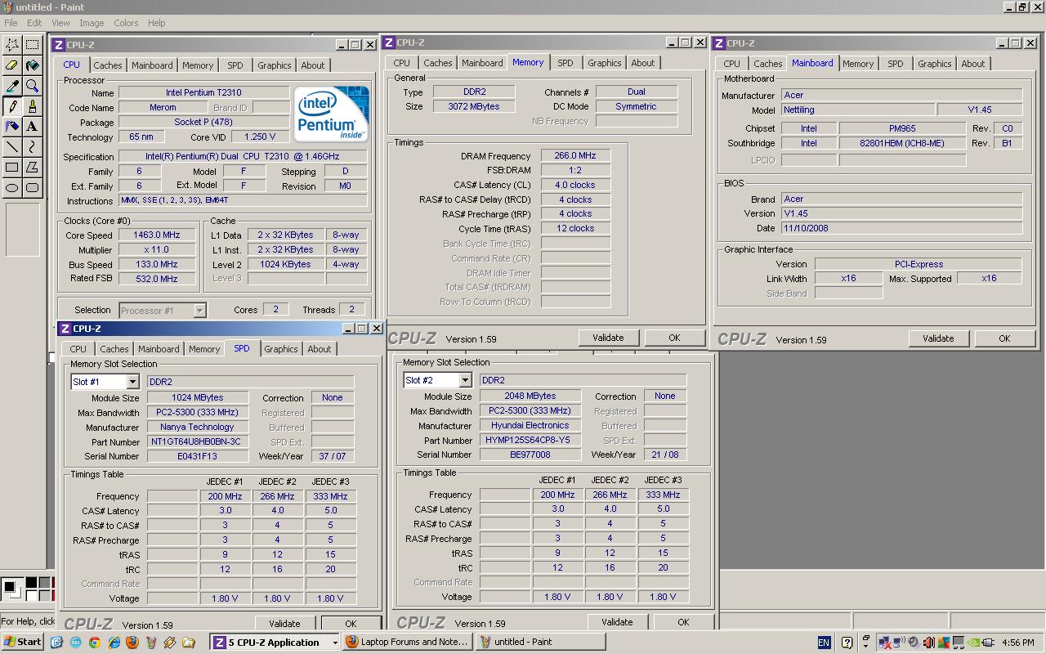Screen dimensions: 1046x654
Task: Open Internet Explorer from Quick Launch
Action: [114, 643]
